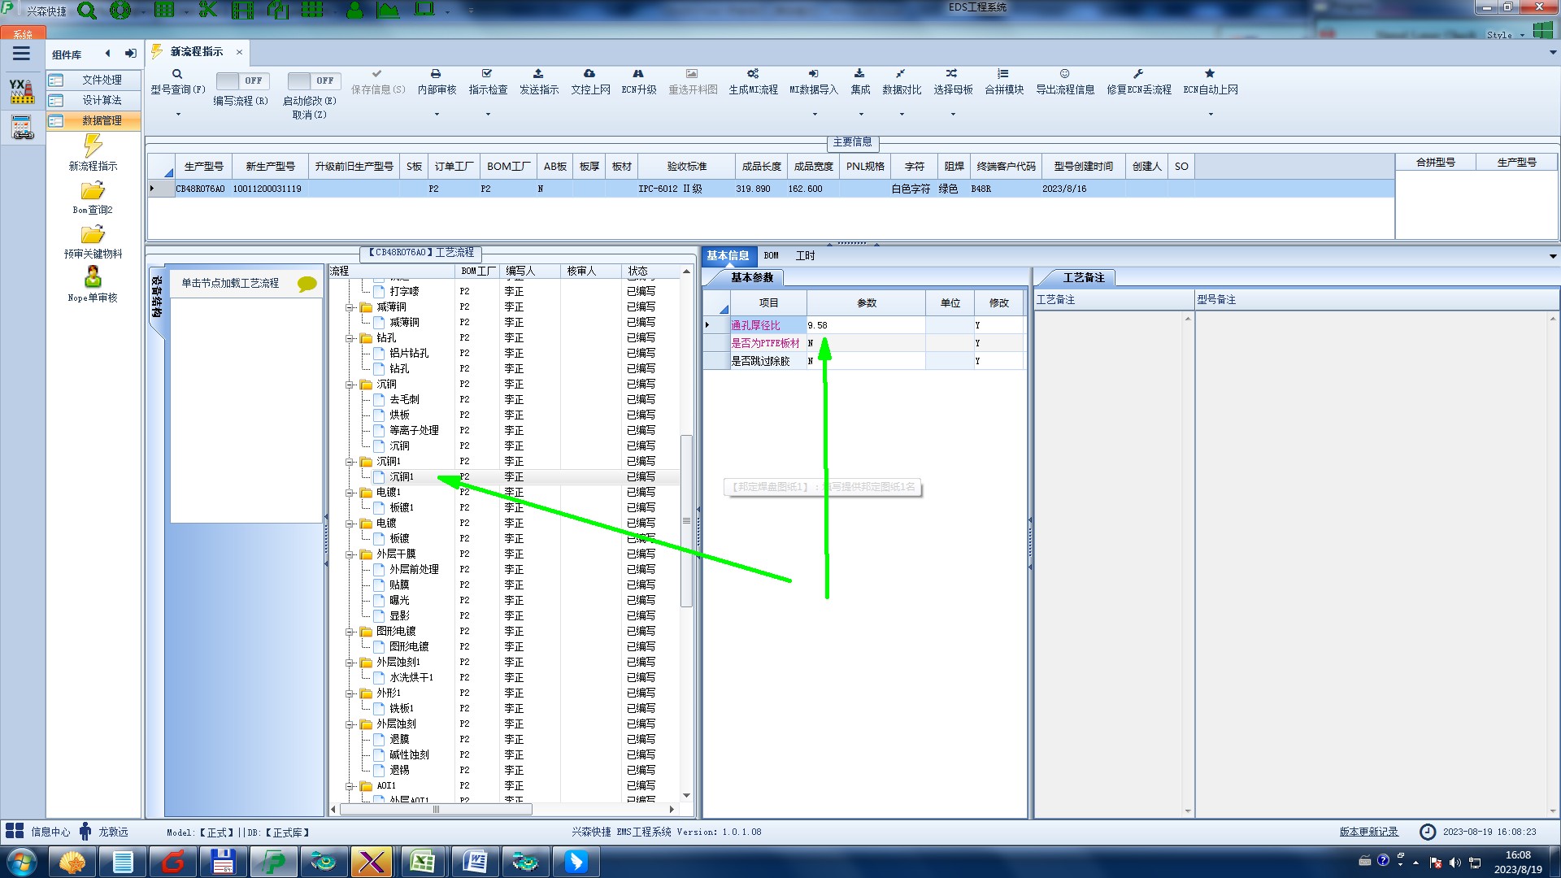Click the 发送指示 upload icon
The width and height of the screenshot is (1561, 878).
coord(538,74)
